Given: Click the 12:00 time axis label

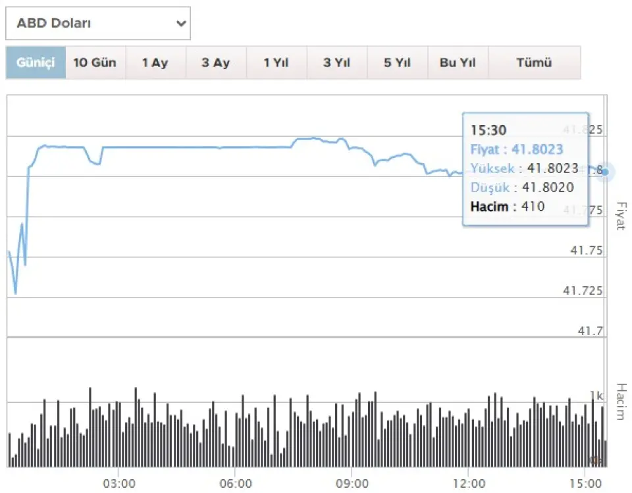Looking at the screenshot, I should coord(468,483).
